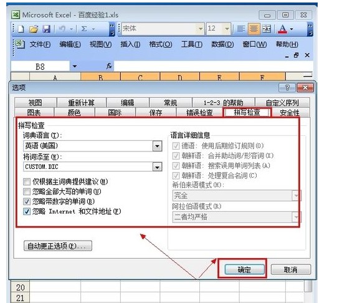Switch to the 1-2-3 的帮助 tab
The image size is (337, 303).
[223, 103]
